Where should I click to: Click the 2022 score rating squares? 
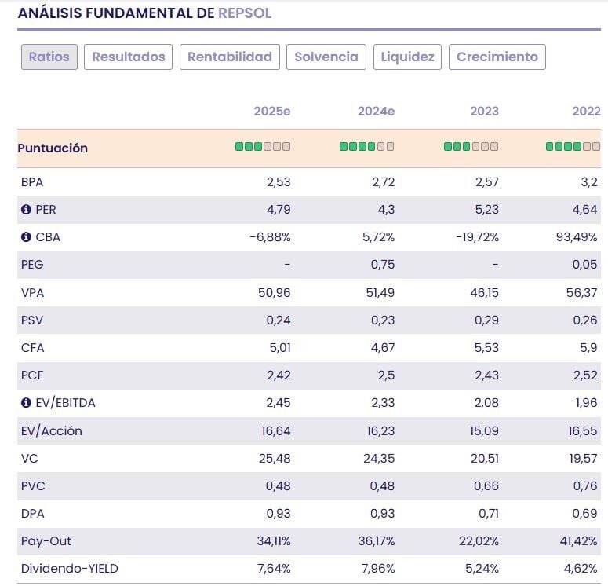[x=573, y=147]
